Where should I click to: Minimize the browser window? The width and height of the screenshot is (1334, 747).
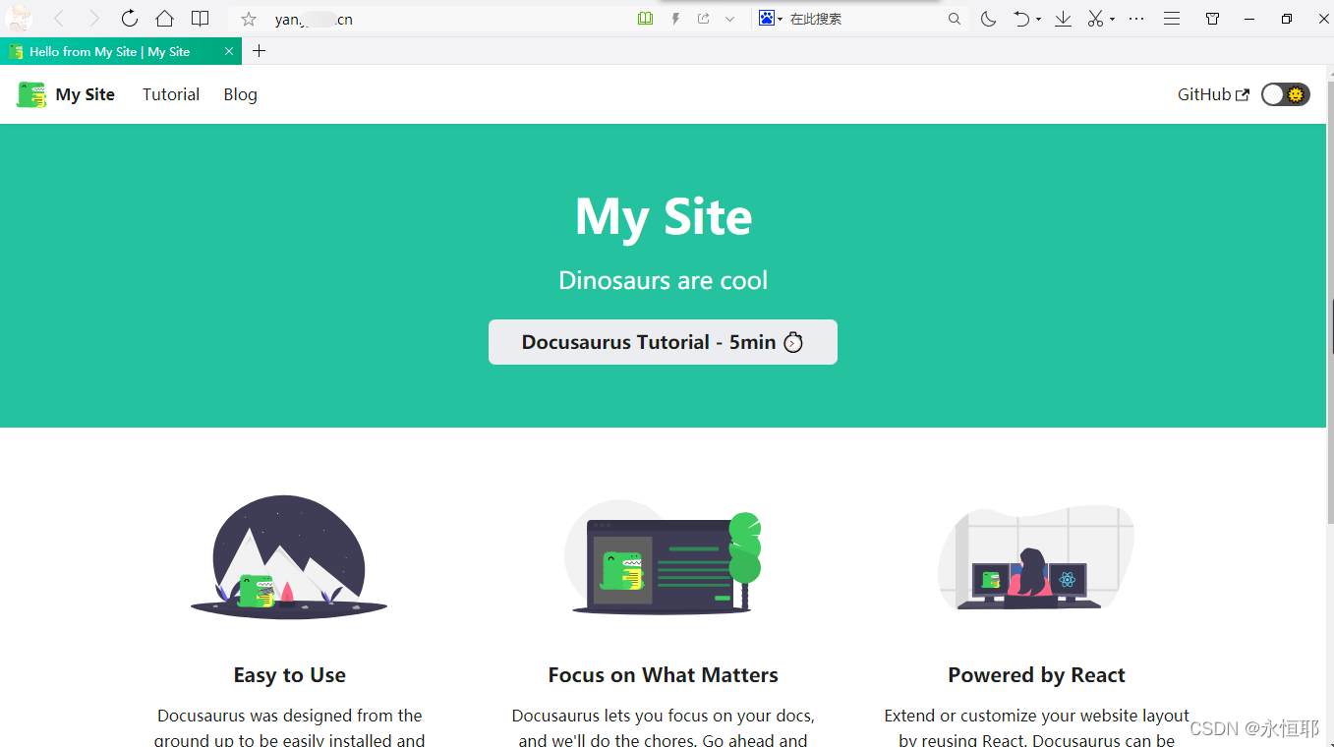pos(1249,19)
